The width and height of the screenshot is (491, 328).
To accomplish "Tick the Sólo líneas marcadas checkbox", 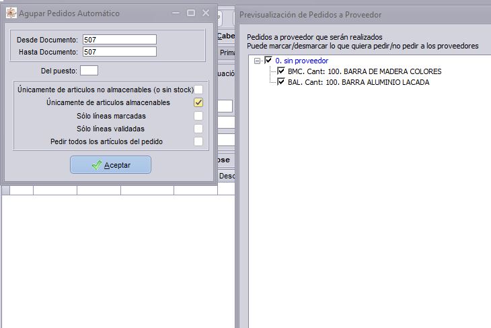I will pos(198,116).
